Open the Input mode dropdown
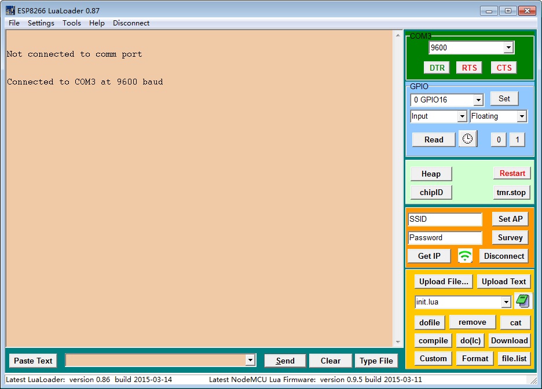 tap(462, 116)
